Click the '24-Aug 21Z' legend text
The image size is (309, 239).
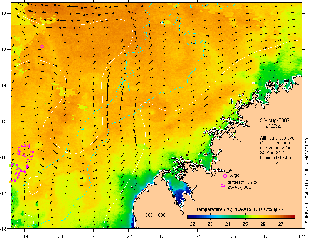pos(272,153)
